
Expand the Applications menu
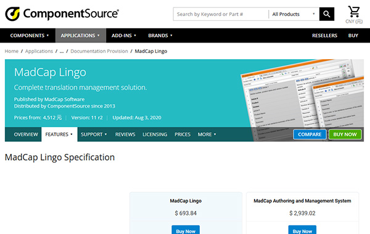tap(80, 36)
